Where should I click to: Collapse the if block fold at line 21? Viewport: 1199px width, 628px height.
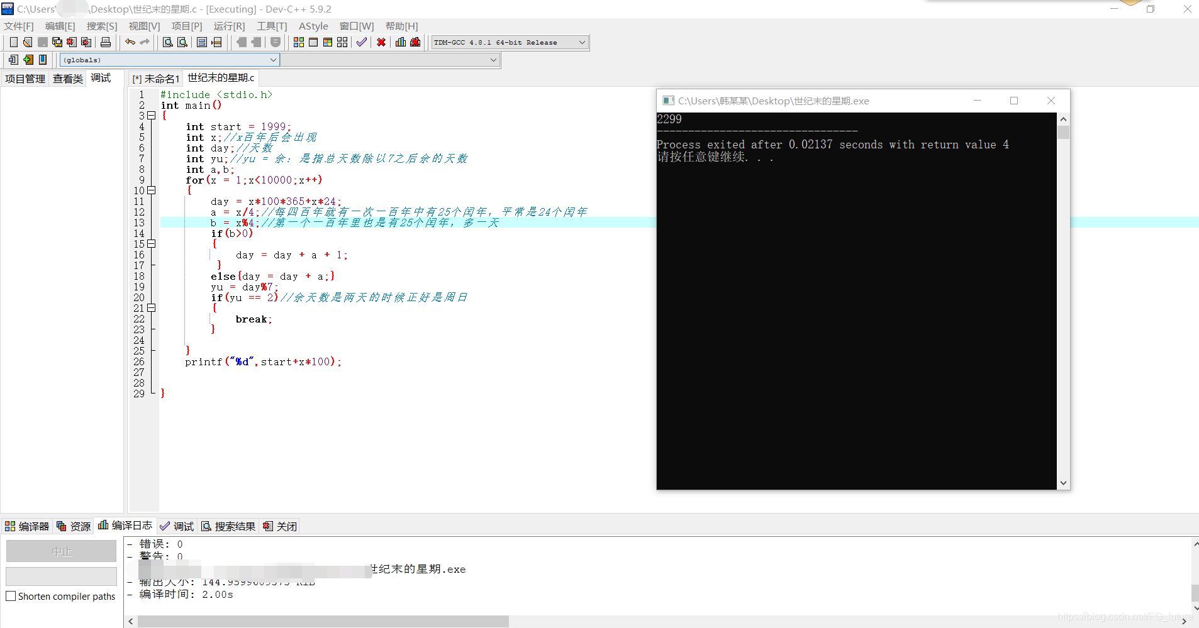coord(152,308)
